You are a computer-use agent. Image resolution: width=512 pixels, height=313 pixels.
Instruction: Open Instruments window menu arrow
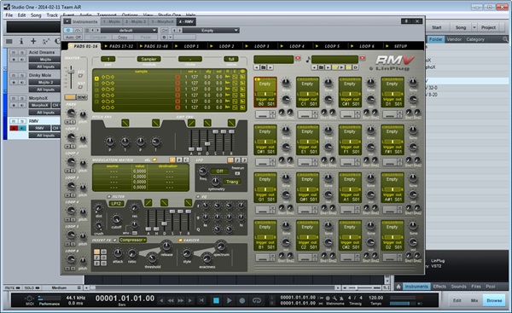tap(67, 21)
